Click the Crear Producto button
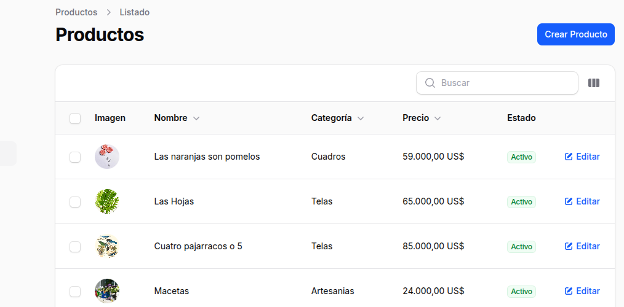 click(x=576, y=34)
